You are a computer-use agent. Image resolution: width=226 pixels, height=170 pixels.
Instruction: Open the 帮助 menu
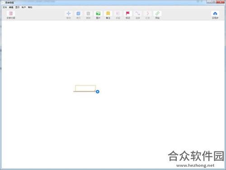coord(30,7)
